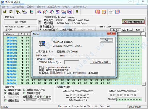The height and width of the screenshot is (109, 148).
Task: Switch to the Code Memo tab
Action: click(115, 30)
